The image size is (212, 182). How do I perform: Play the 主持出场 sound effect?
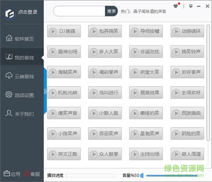pos(146,154)
